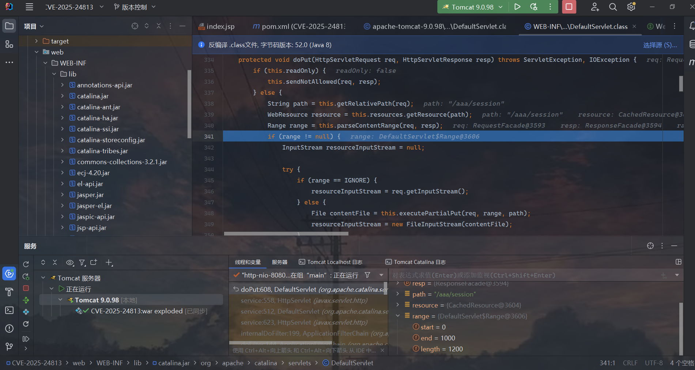The width and height of the screenshot is (695, 370).
Task: Collapse the lib folder
Action: (x=54, y=74)
